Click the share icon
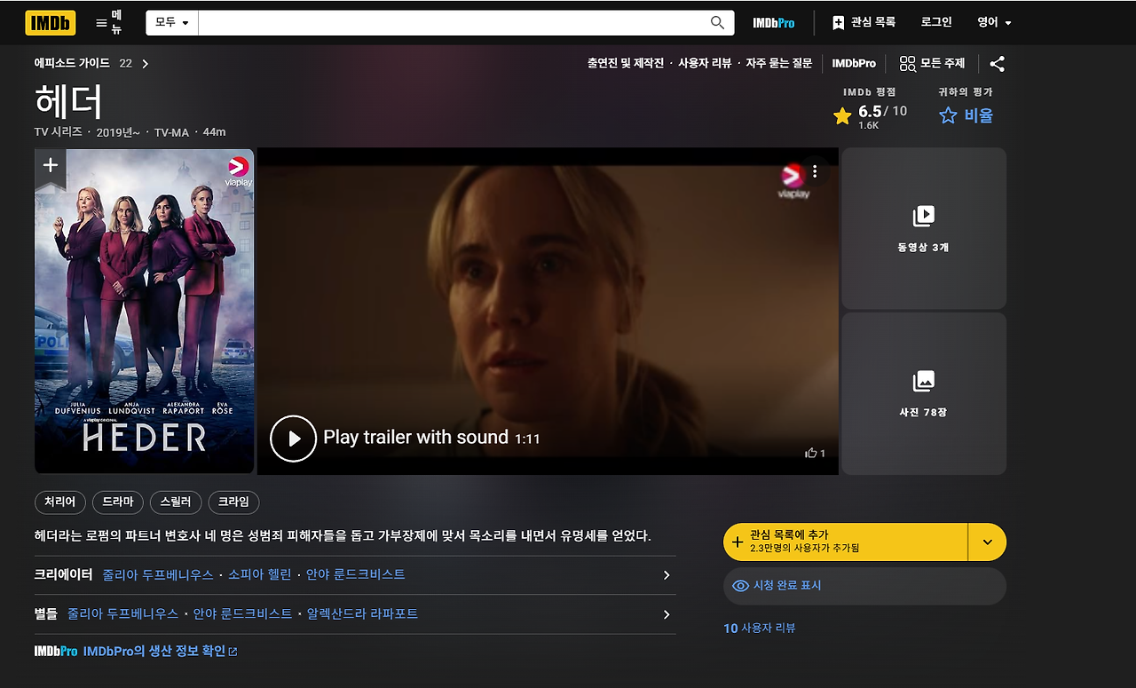The height and width of the screenshot is (688, 1136). (x=997, y=63)
